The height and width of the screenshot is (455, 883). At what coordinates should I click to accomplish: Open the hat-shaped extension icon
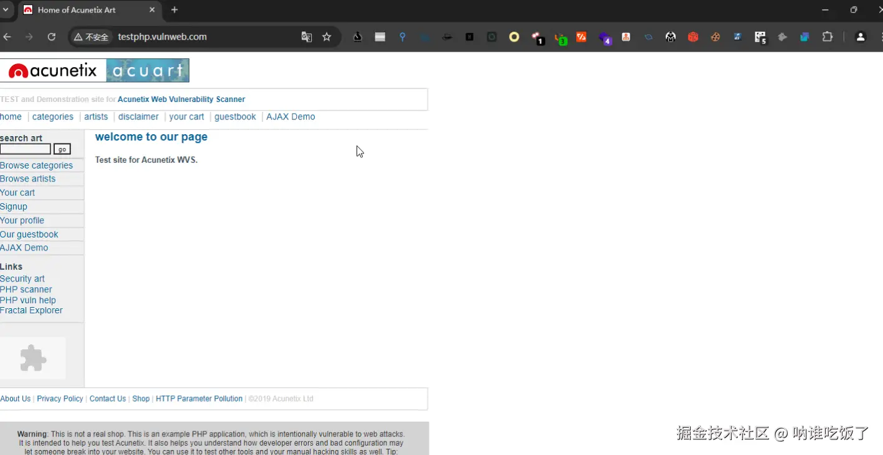pyautogui.click(x=447, y=37)
